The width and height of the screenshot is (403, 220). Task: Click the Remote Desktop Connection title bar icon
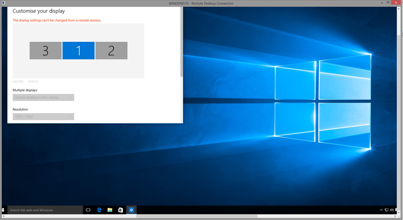pyautogui.click(x=4, y=3)
